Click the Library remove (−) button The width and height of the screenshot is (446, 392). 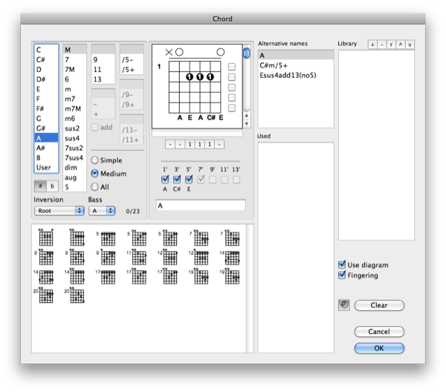tap(382, 45)
